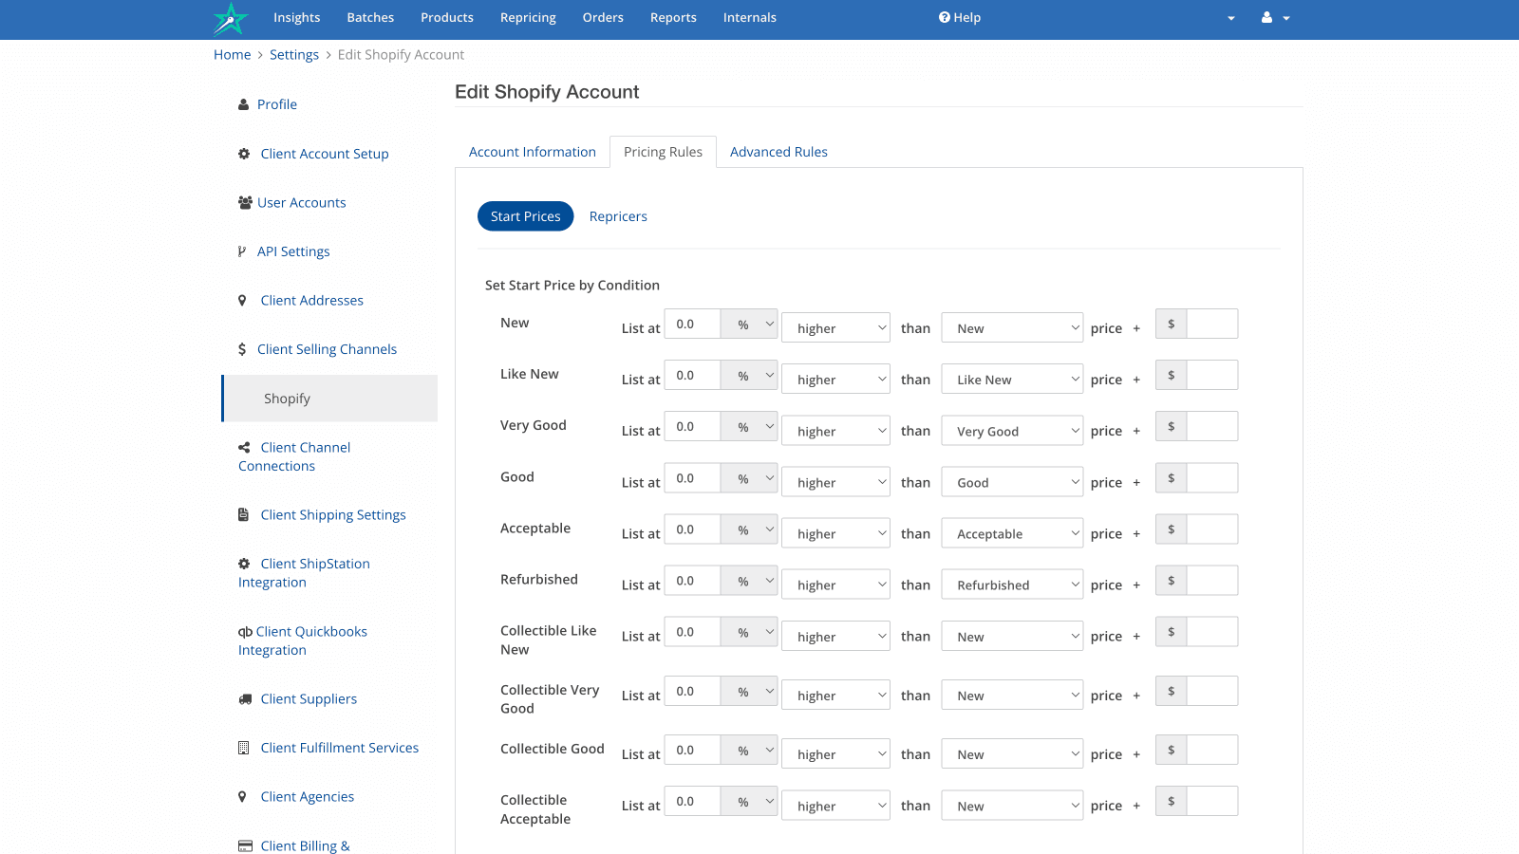Click the document icon for Client Shipping Settings

(x=244, y=515)
